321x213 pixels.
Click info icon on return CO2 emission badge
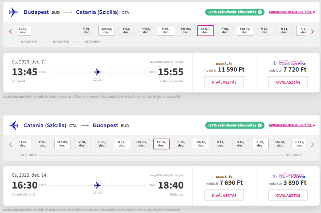click(x=260, y=125)
